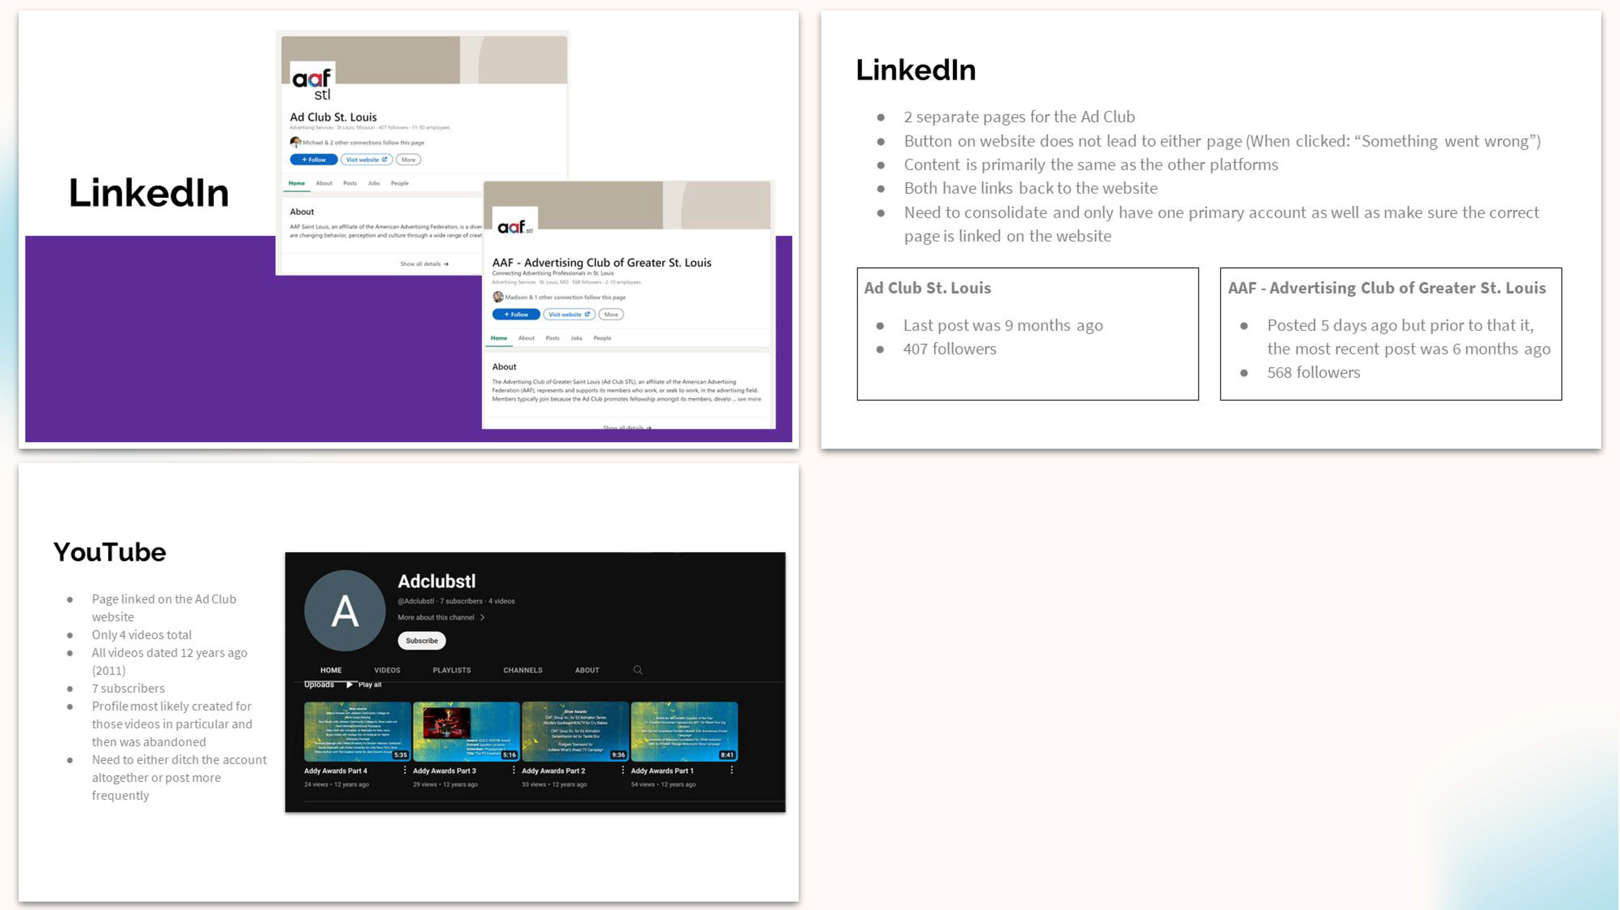Select About tab on AAF Advertising Club page
Image resolution: width=1620 pixels, height=910 pixels.
point(526,338)
